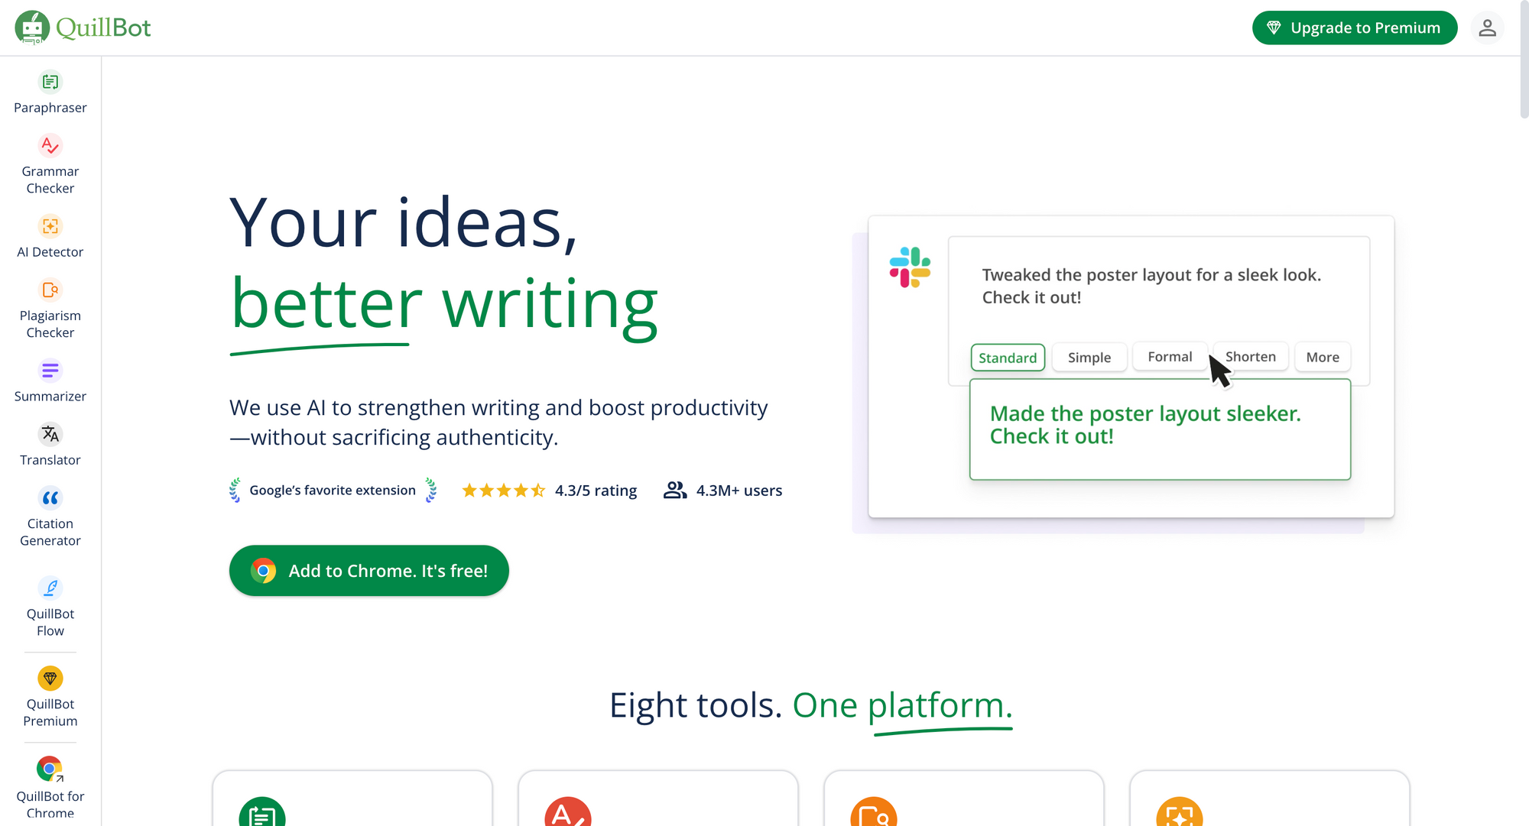Click the QuillBot Premium icon
This screenshot has width=1529, height=826.
(50, 679)
